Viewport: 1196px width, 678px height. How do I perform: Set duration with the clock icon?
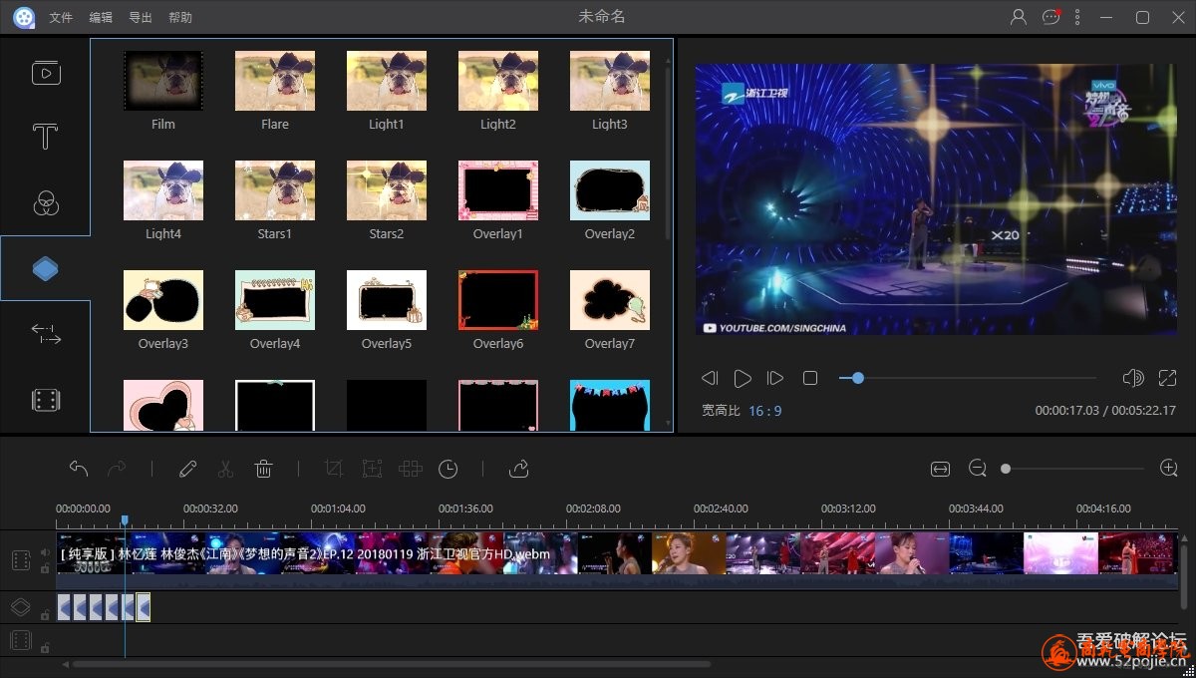(x=448, y=469)
